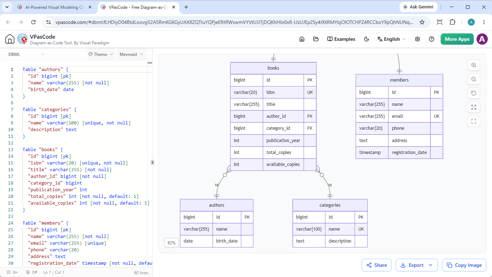Select the members table header in diagram
This screenshot has width=492, height=277.
[399, 80]
